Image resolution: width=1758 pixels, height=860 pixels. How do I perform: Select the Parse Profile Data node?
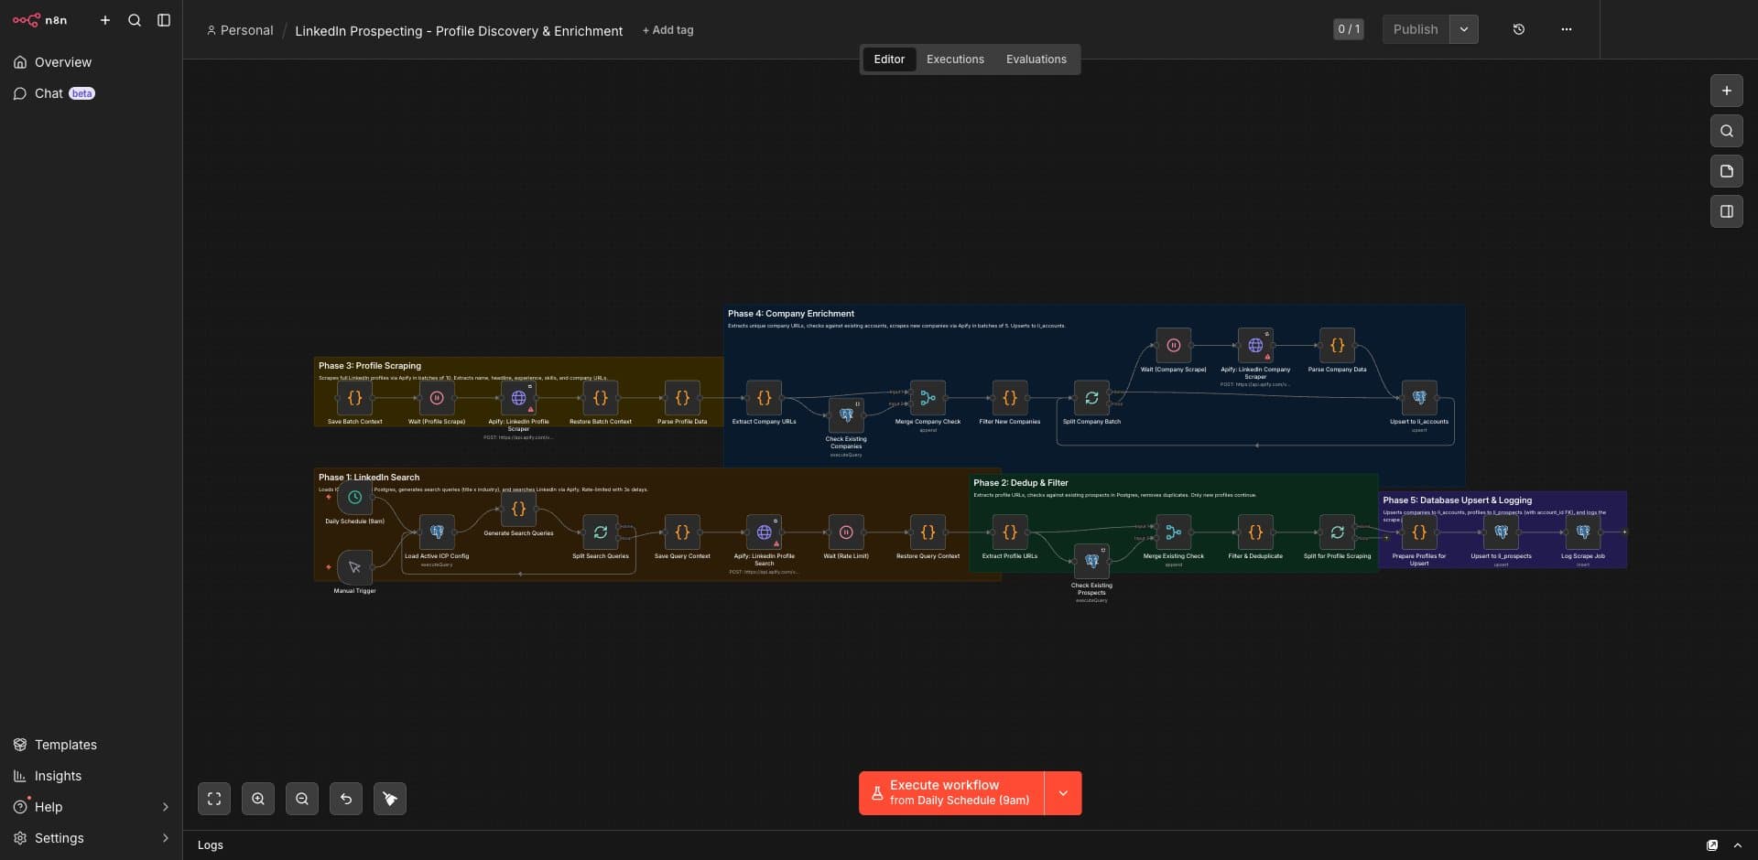pos(682,398)
